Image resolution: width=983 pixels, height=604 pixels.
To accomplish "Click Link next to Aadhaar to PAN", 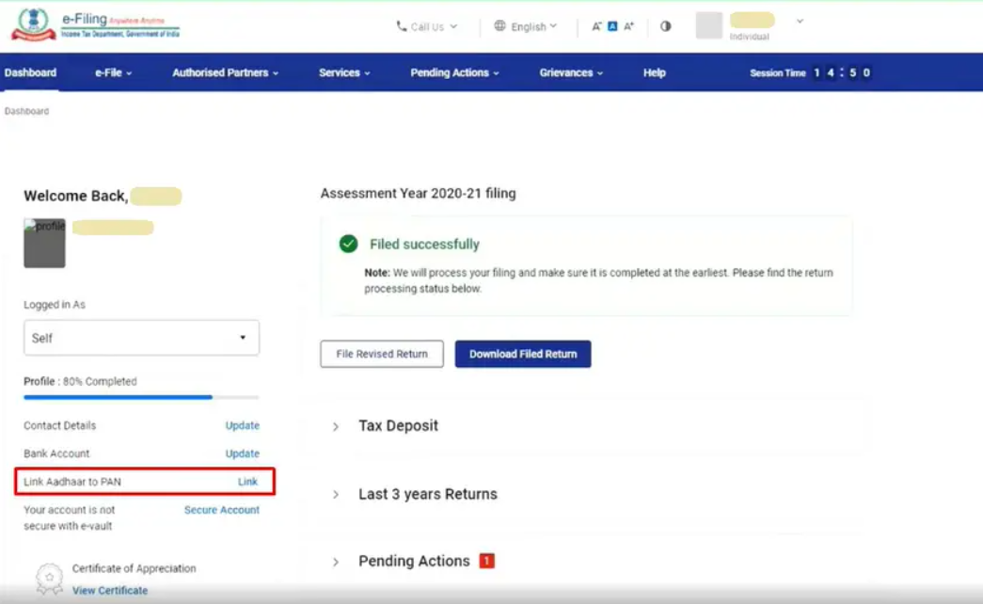I will tap(247, 482).
